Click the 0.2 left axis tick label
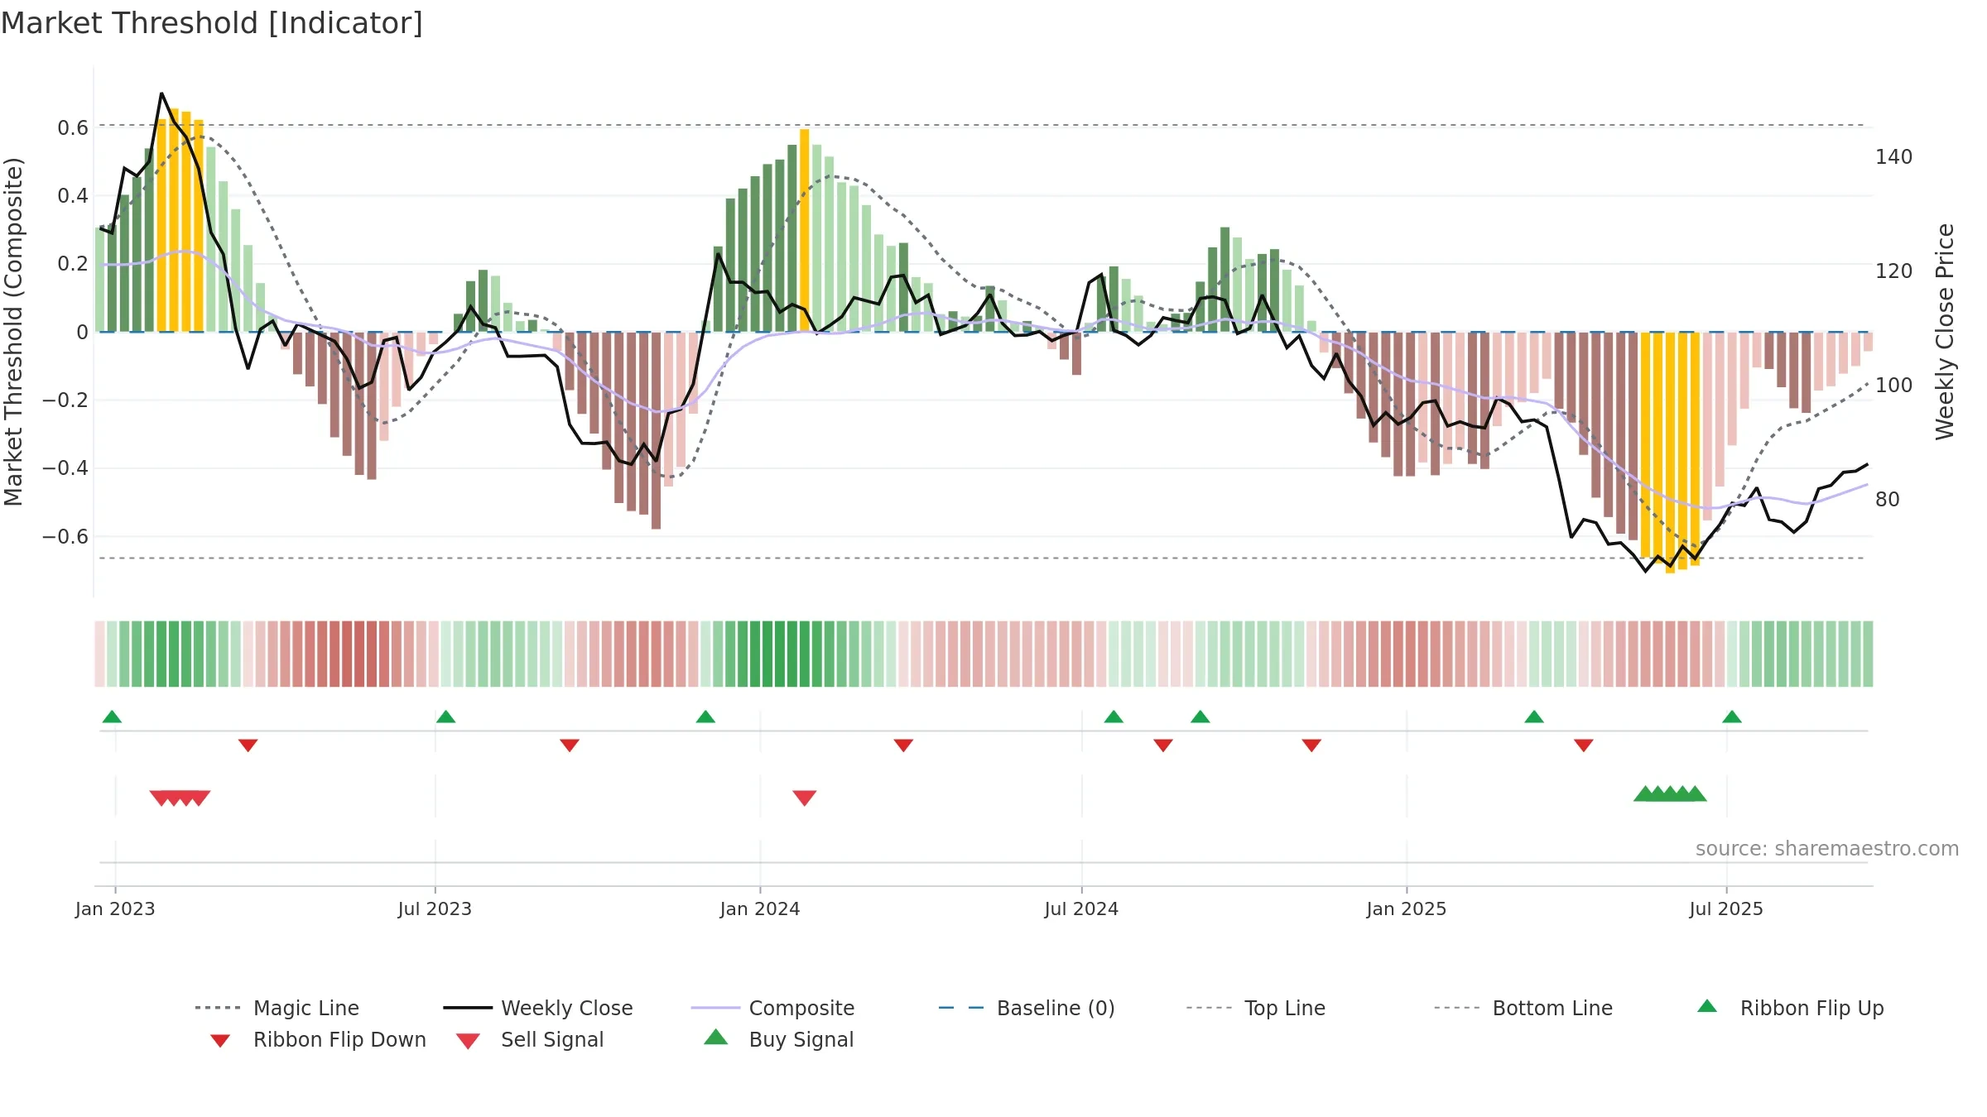 point(73,264)
